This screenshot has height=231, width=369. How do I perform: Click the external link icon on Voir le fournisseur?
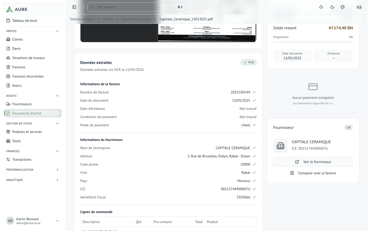(297, 162)
